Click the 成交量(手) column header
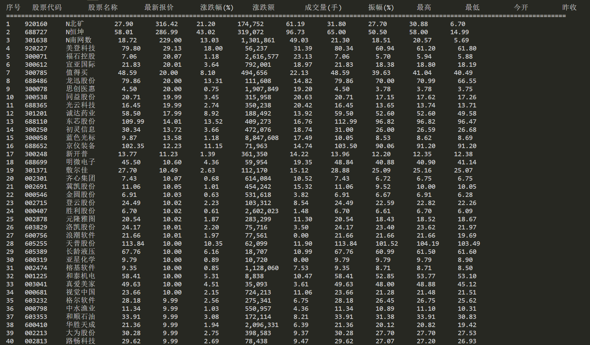This screenshot has height=345, width=590. click(x=323, y=7)
